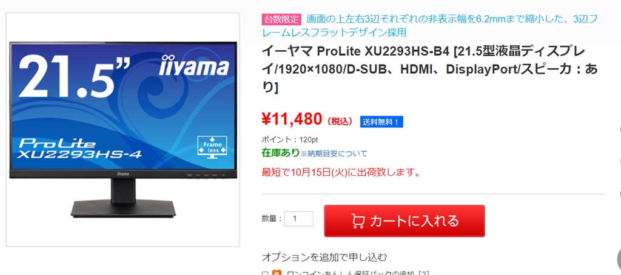
Task: Click the green share icon at right edge
Action: 619,129
